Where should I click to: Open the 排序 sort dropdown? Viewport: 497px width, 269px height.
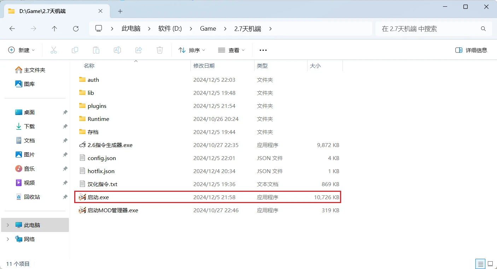click(192, 50)
